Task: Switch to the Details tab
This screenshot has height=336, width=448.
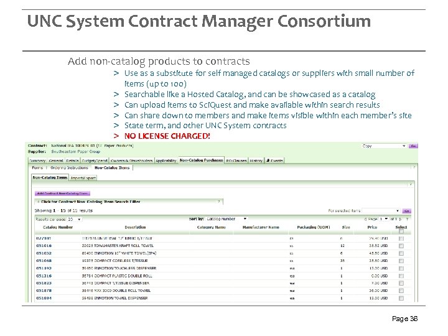Action: (73, 161)
